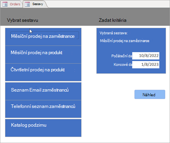The width and height of the screenshot is (170, 143).
Task: Choose the Katalog podzimu report
Action: point(43,128)
